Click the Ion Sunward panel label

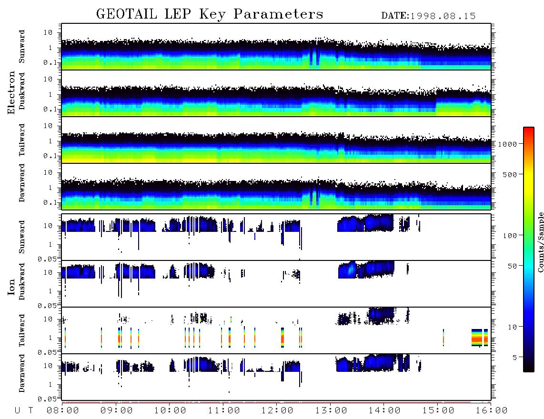tap(22, 237)
